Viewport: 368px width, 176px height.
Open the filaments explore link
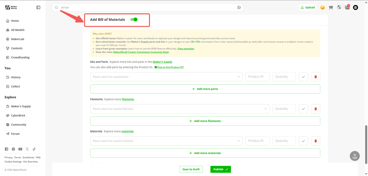click(128, 99)
